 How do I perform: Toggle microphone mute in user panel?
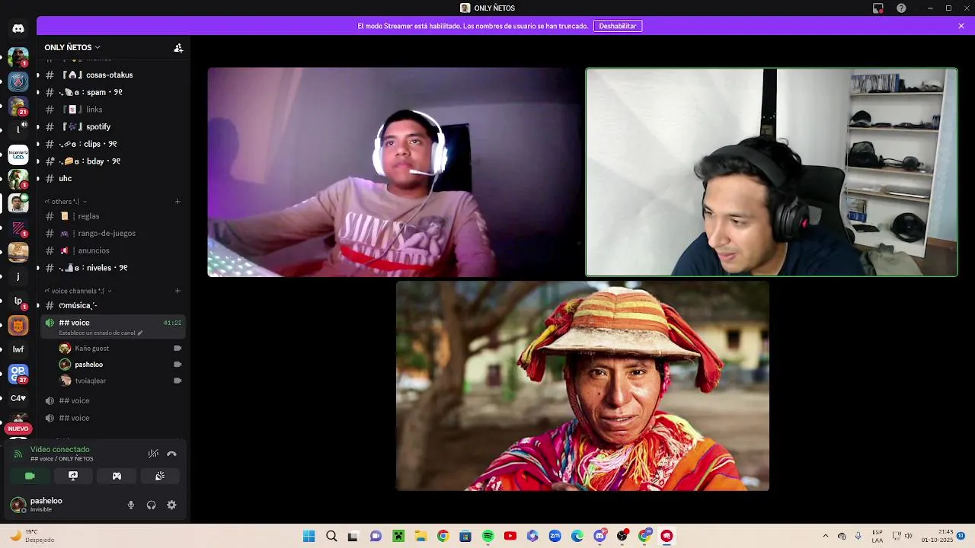130,505
